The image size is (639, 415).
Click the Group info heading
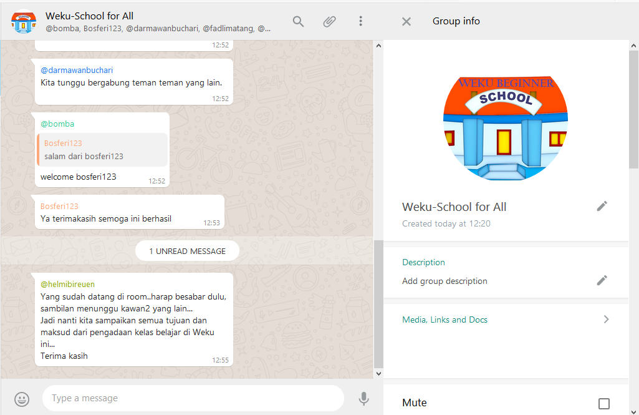(456, 21)
